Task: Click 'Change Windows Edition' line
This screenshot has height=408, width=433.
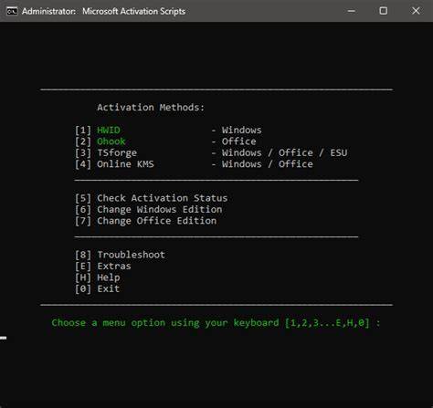Action: [160, 210]
